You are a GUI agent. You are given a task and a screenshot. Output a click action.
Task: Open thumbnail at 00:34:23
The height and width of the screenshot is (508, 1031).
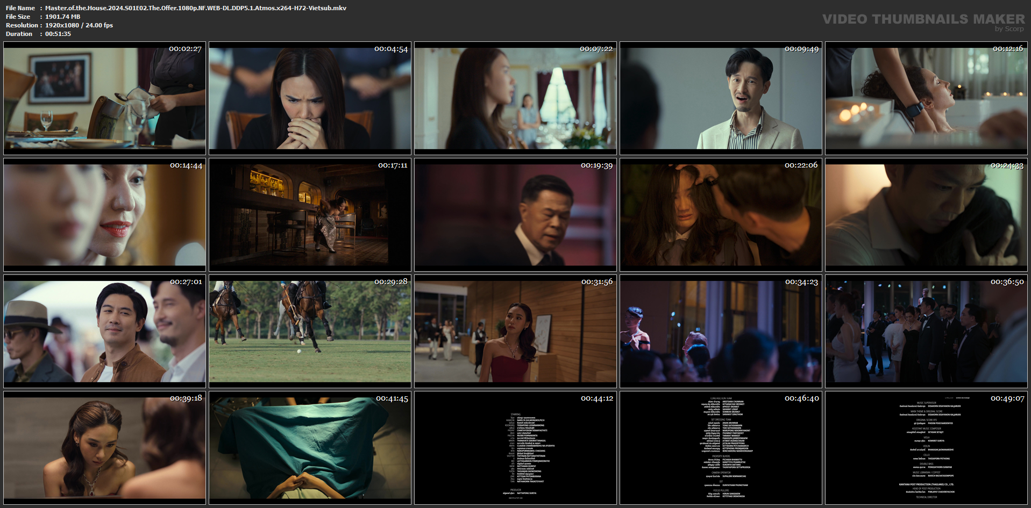(x=721, y=331)
